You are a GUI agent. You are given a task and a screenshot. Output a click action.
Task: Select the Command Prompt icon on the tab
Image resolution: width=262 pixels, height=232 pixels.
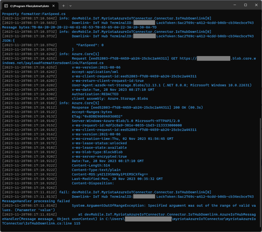(6, 5)
